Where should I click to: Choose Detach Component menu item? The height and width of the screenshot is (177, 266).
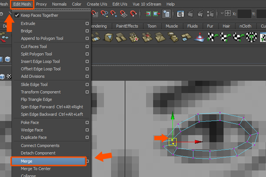coord(51,153)
